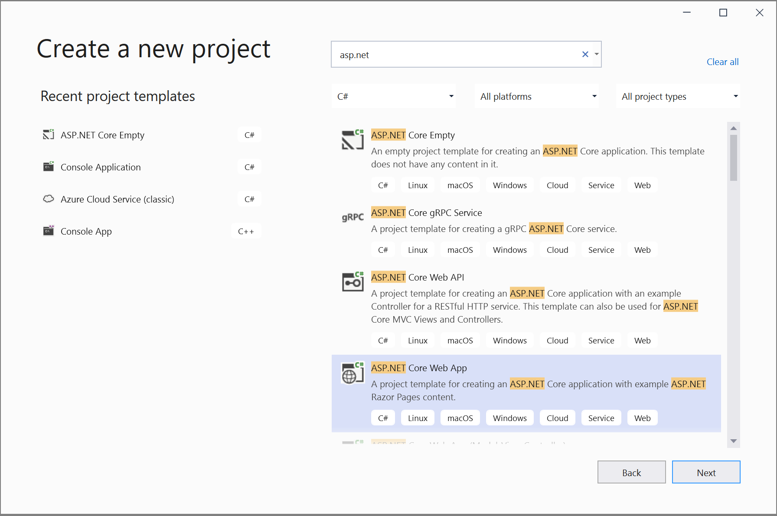
Task: Show search history dropdown arrow in search box
Action: [597, 54]
